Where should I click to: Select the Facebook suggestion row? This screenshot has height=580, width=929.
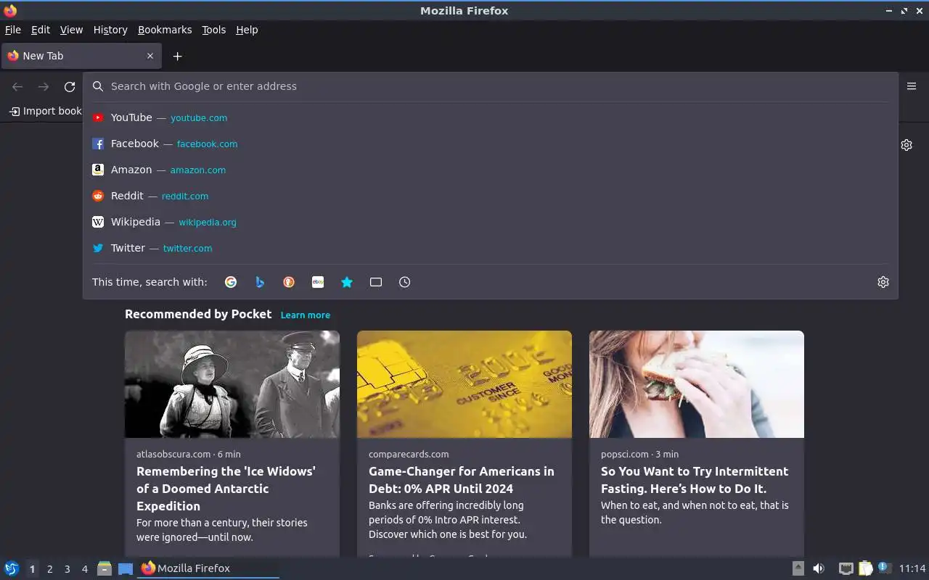pyautogui.click(x=490, y=144)
